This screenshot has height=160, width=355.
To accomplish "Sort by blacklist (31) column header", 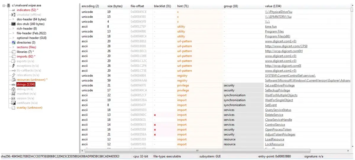I will tap(162, 6).
